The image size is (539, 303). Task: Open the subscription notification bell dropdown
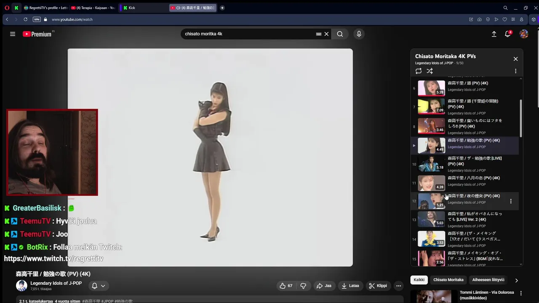(x=98, y=286)
